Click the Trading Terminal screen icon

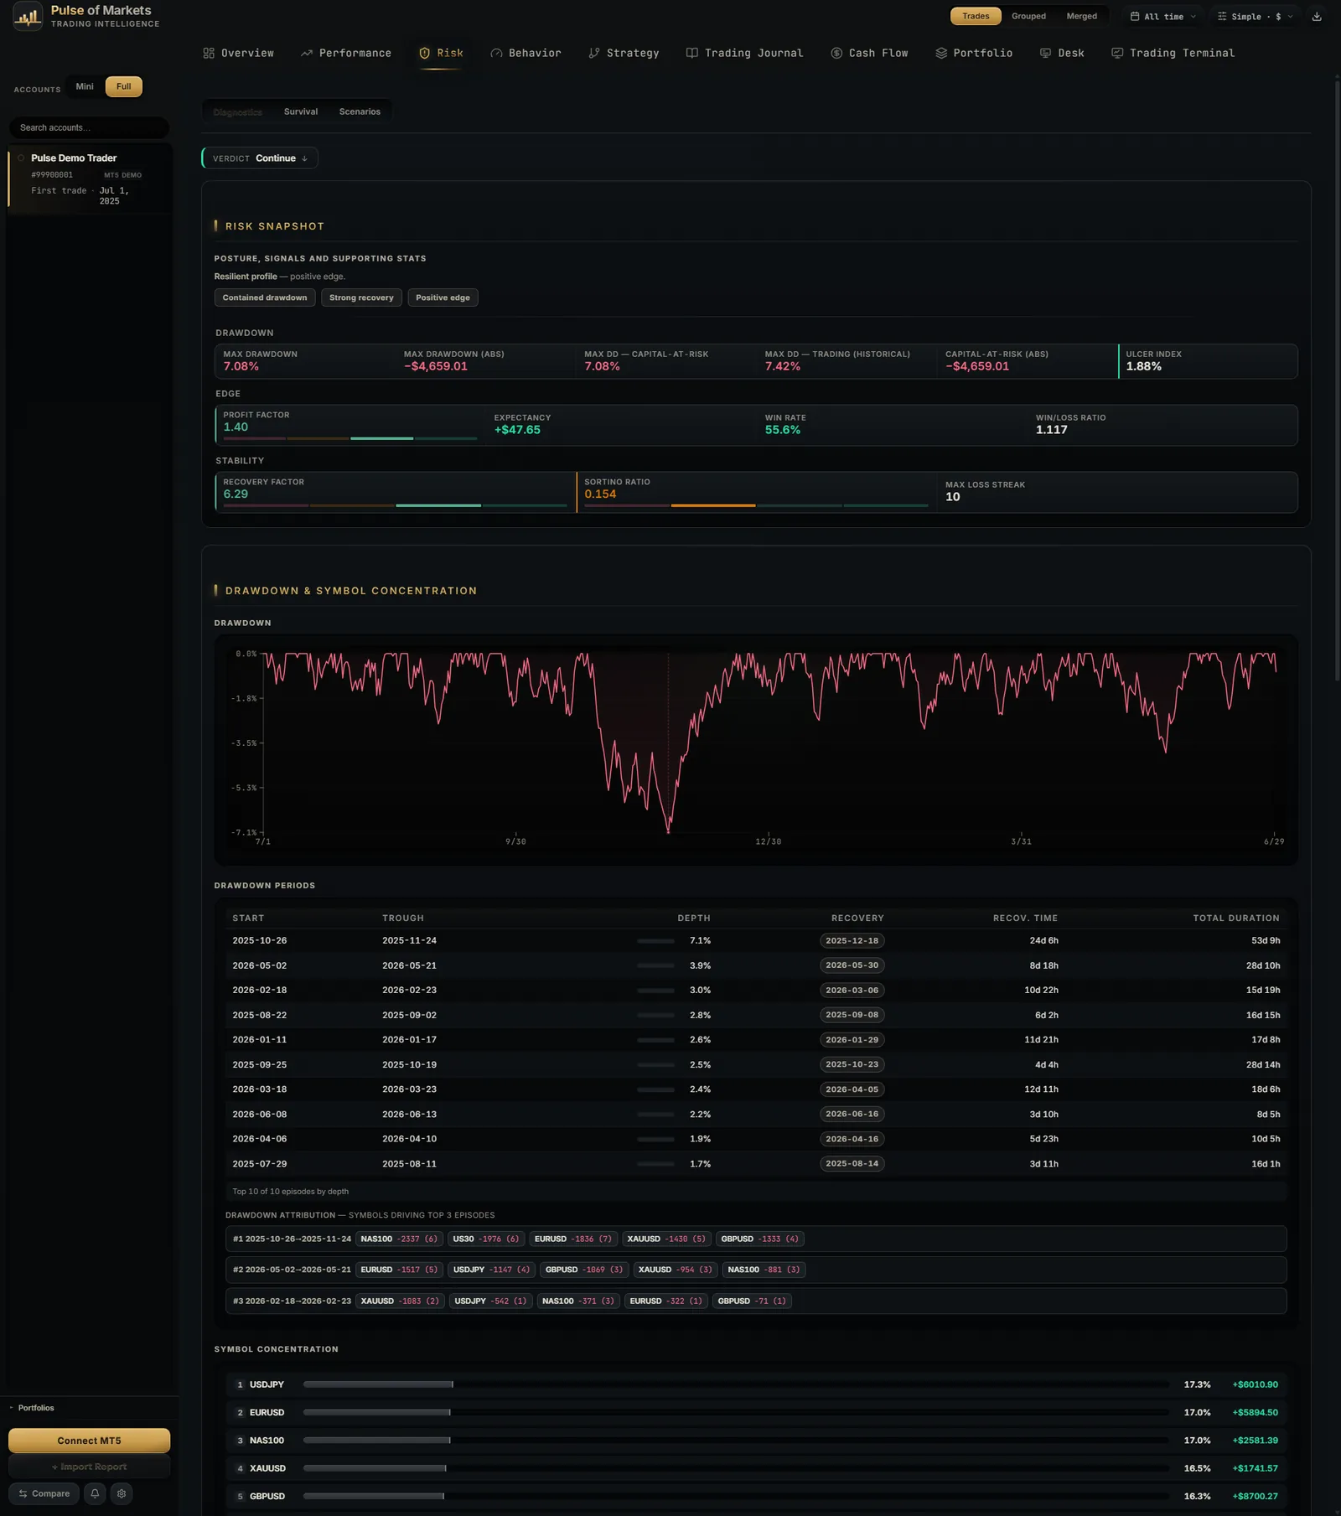1117,53
